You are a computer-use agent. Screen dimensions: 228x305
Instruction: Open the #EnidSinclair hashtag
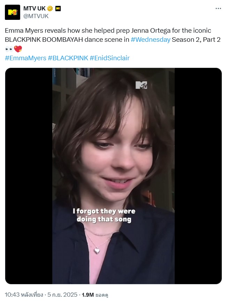point(109,58)
